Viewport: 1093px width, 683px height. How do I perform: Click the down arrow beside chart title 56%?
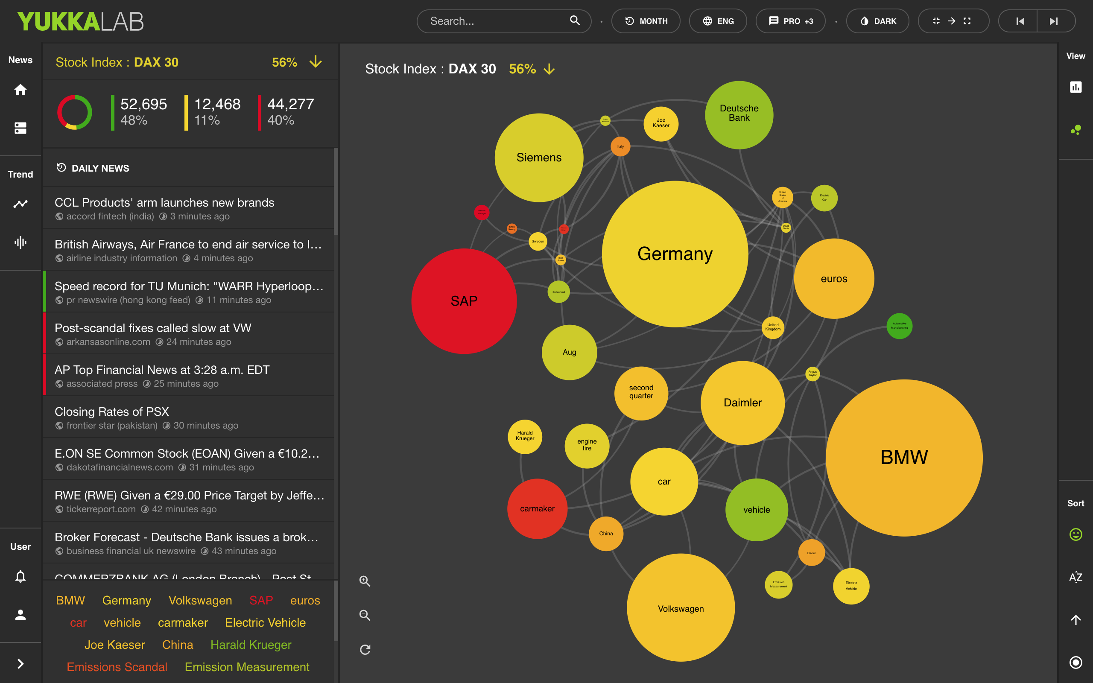[x=549, y=69]
